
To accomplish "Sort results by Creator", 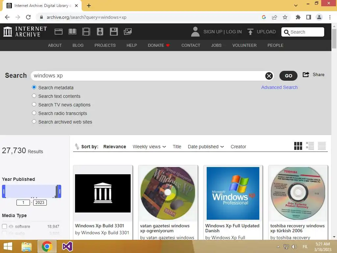I will 238,147.
